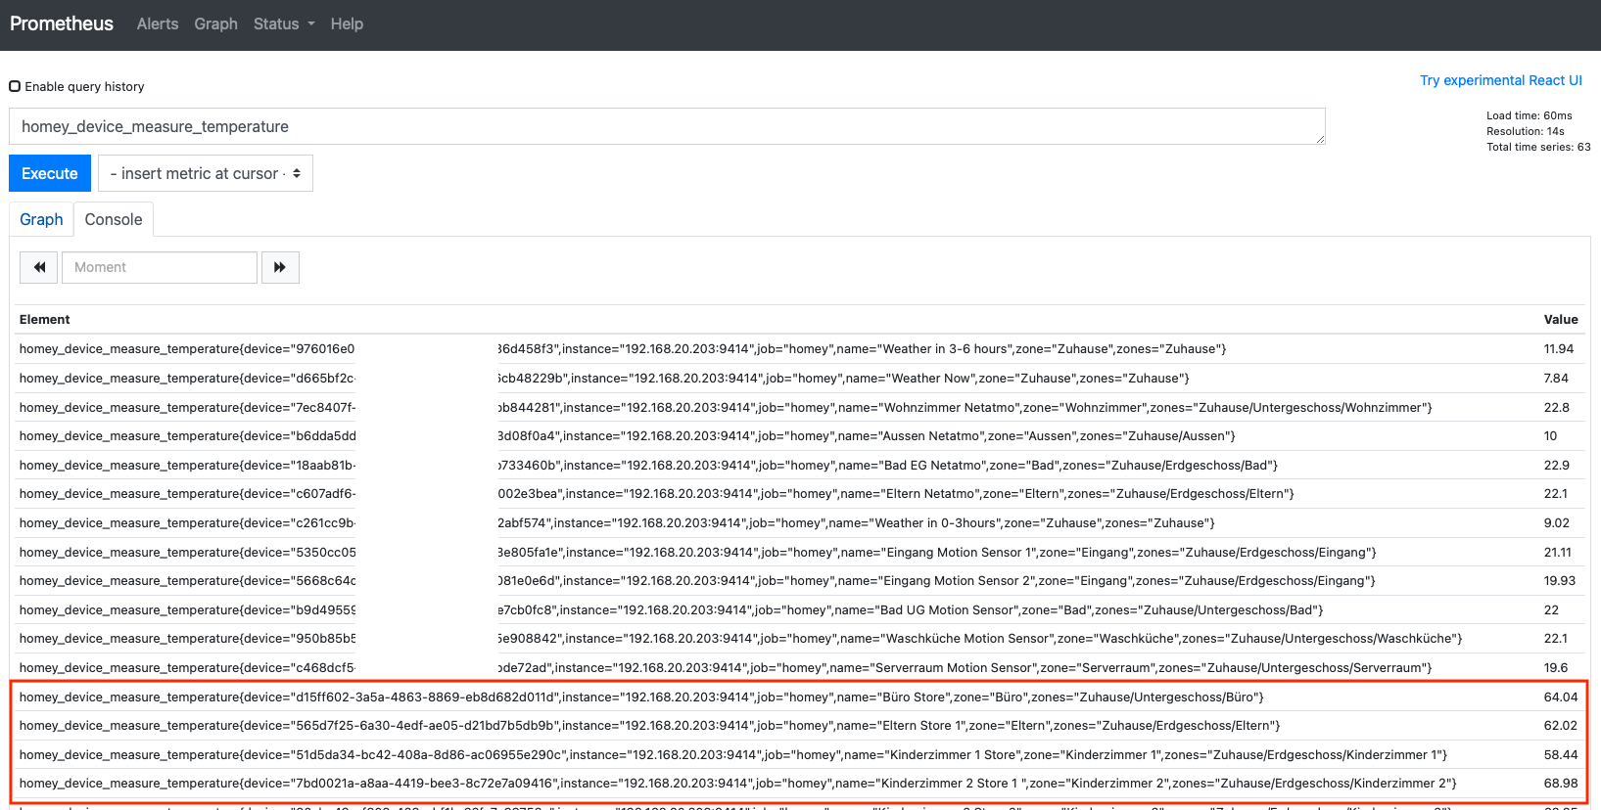Select the Eltern Store 1 row

pos(802,725)
